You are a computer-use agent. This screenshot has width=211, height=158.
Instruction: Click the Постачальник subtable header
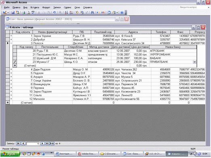coord(50,47)
